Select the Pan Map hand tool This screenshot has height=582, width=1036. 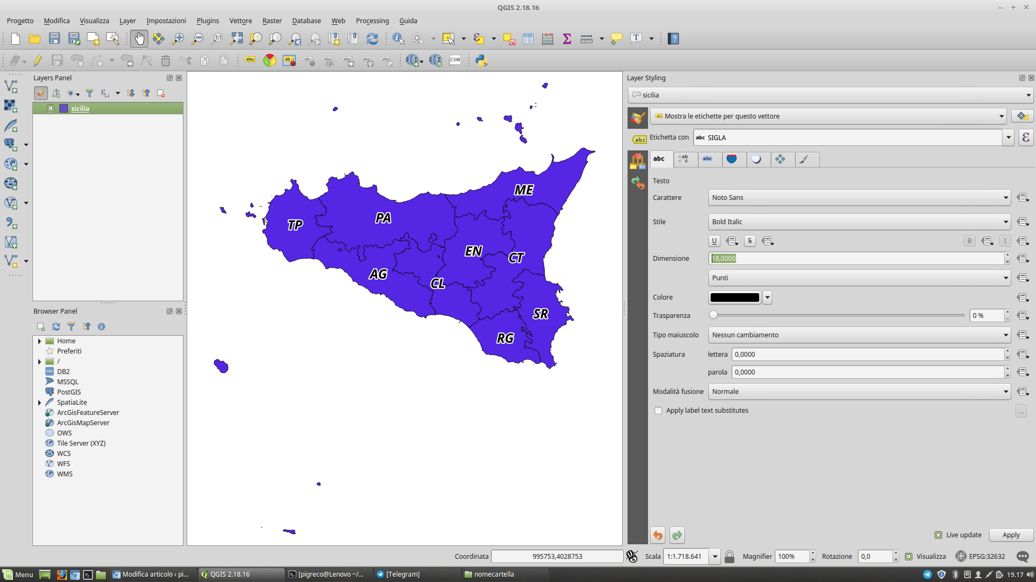(x=139, y=39)
